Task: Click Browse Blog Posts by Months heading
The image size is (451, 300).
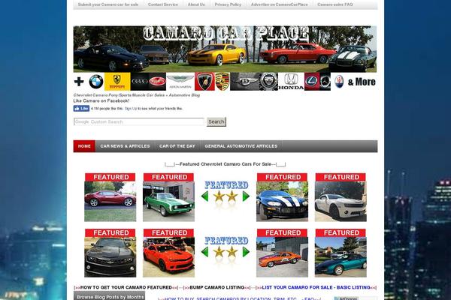Action: click(109, 296)
